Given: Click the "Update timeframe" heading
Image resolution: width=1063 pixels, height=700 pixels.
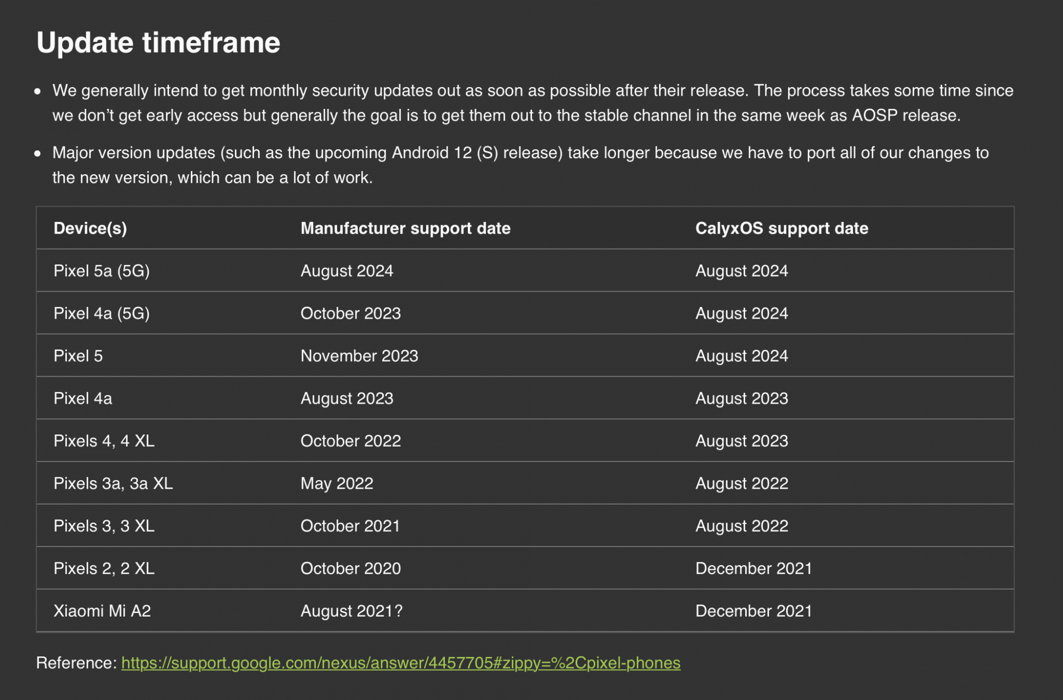Looking at the screenshot, I should [158, 42].
